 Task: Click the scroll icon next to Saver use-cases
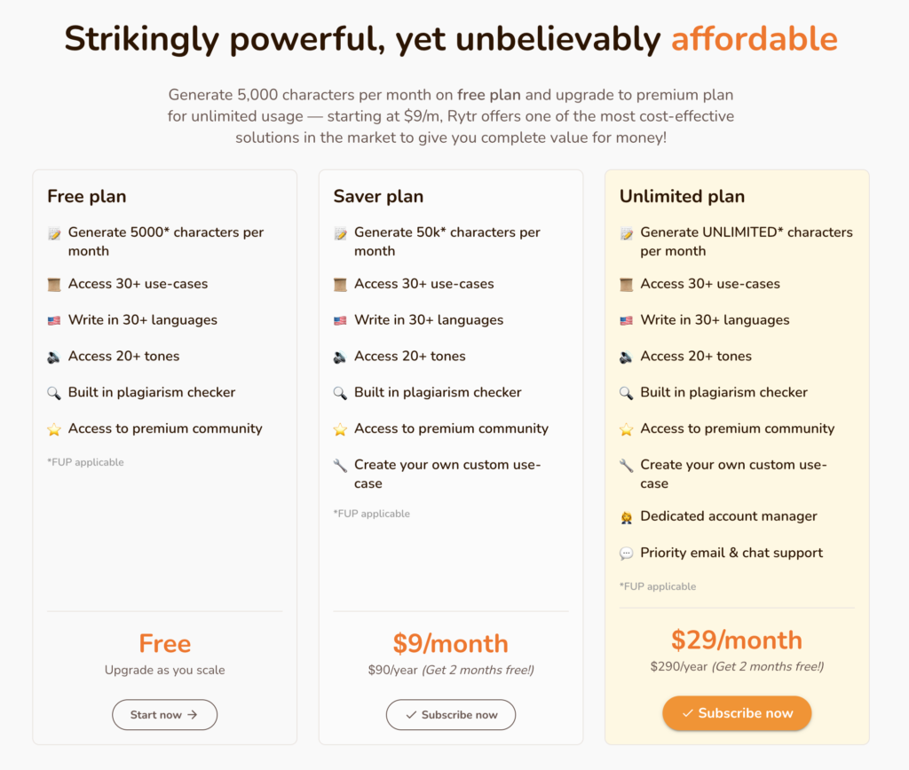pyautogui.click(x=340, y=285)
